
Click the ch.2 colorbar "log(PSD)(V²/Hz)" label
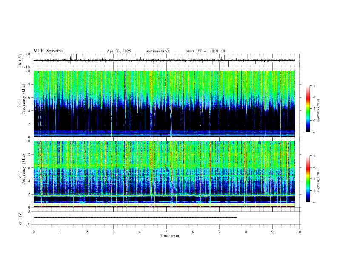point(319,181)
